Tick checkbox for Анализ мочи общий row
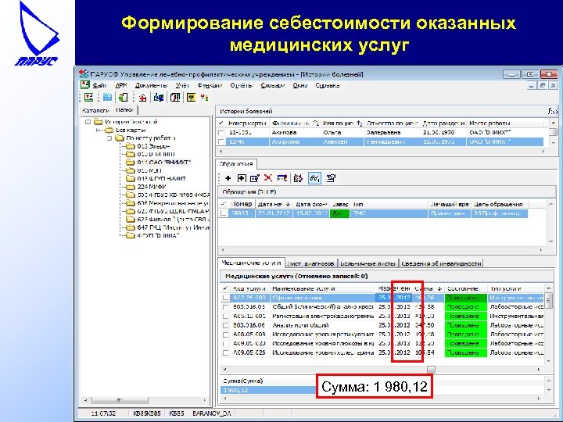 coord(225,326)
